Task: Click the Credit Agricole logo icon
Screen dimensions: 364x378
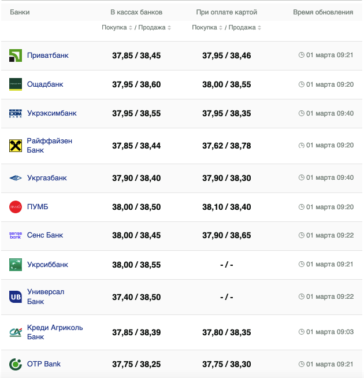Action: tap(16, 332)
